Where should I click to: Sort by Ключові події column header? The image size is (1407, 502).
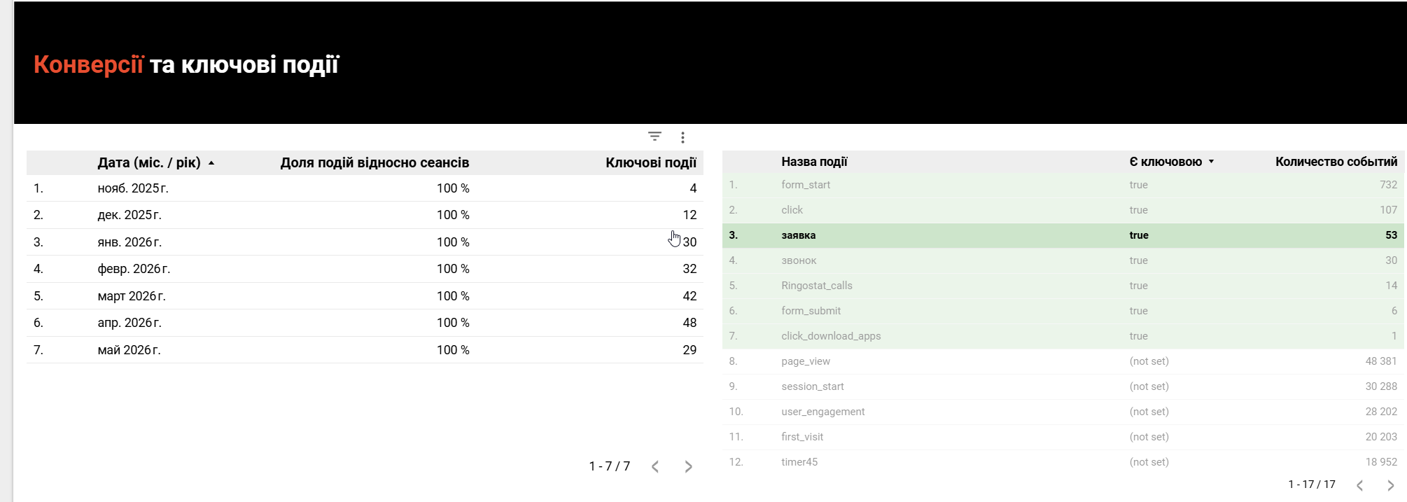(x=651, y=162)
